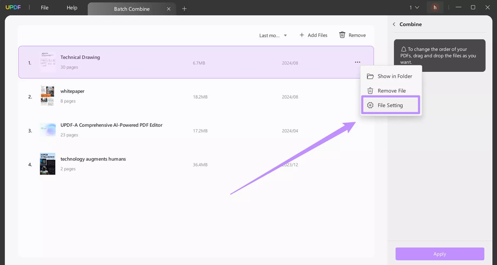Click the 6.7MB size value

pyautogui.click(x=199, y=63)
